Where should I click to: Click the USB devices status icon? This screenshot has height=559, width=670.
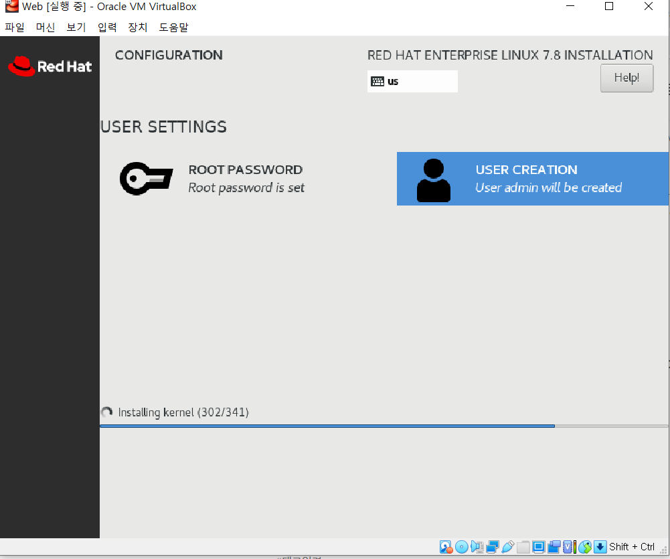click(x=508, y=546)
